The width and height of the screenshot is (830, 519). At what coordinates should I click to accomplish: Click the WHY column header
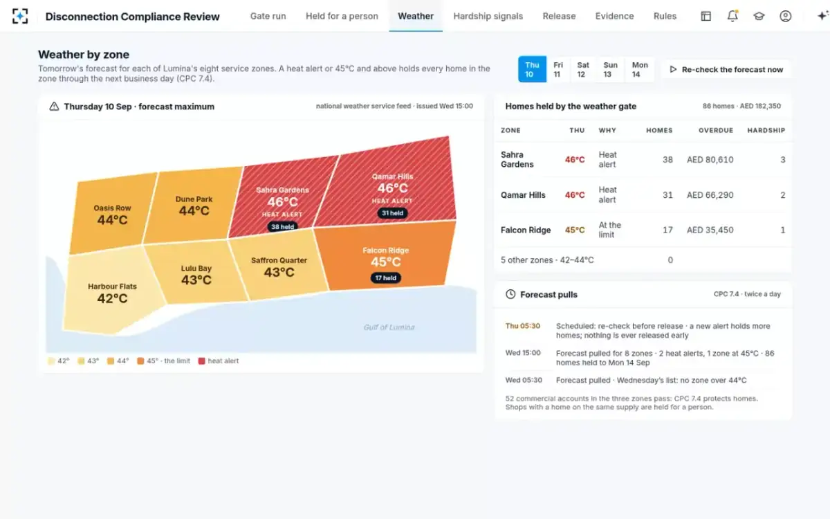[x=607, y=130]
